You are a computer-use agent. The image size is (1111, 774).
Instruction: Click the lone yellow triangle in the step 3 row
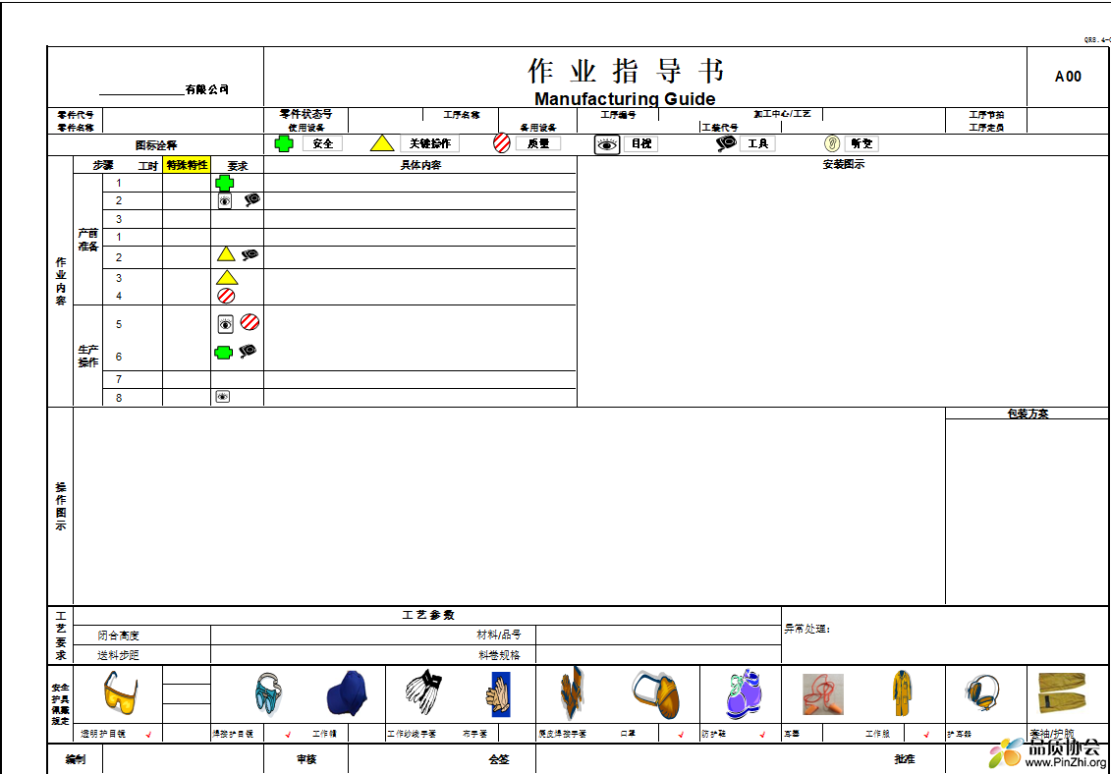(x=227, y=277)
